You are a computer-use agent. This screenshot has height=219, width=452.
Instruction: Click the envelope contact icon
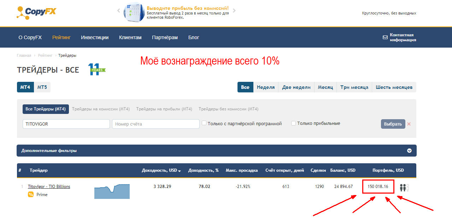coord(385,37)
